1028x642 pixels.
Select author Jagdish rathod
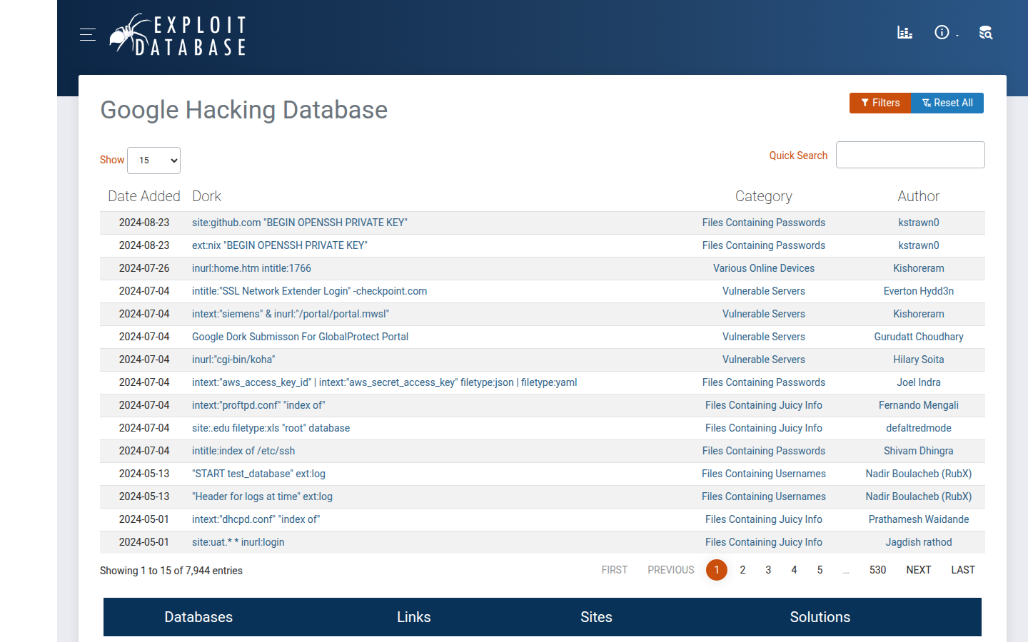919,542
